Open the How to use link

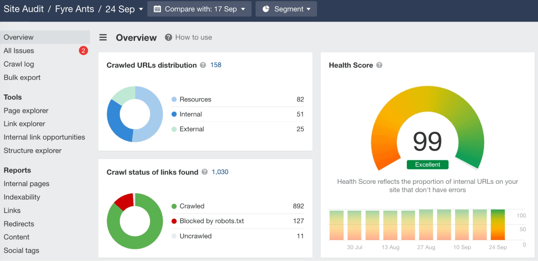click(x=193, y=37)
